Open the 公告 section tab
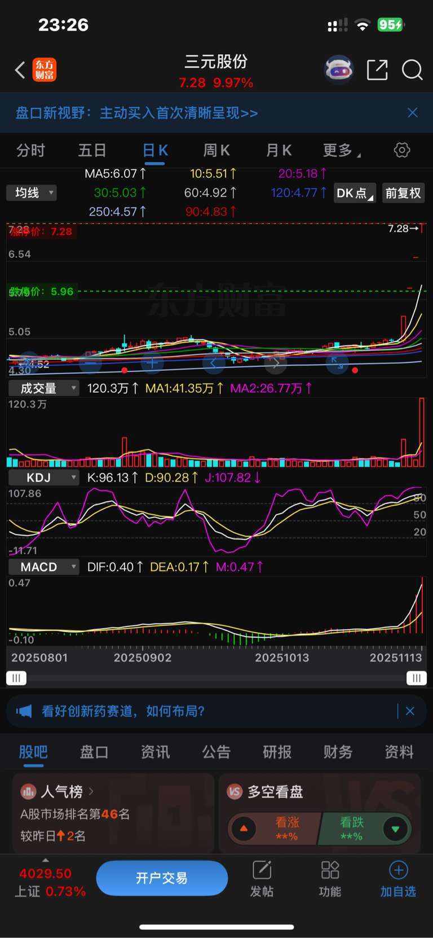This screenshot has width=433, height=938. coord(216,752)
